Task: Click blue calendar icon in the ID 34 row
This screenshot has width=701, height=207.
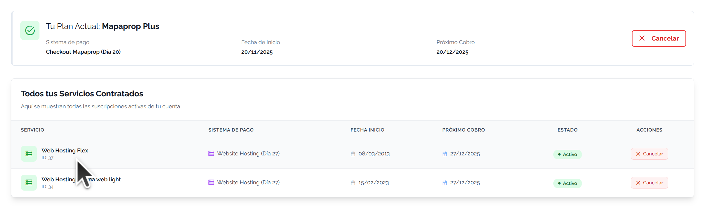Action: pos(445,183)
